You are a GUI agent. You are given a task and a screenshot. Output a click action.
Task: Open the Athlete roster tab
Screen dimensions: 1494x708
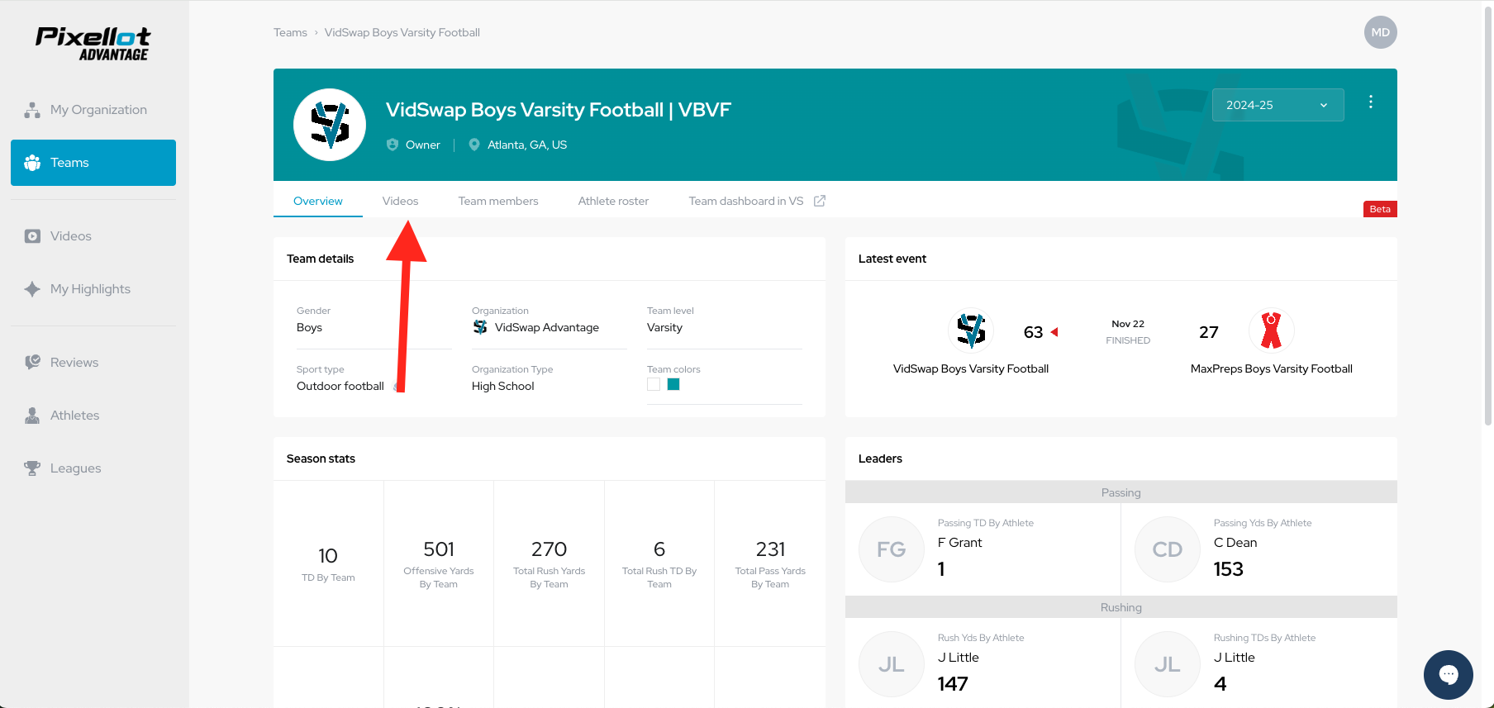click(614, 201)
